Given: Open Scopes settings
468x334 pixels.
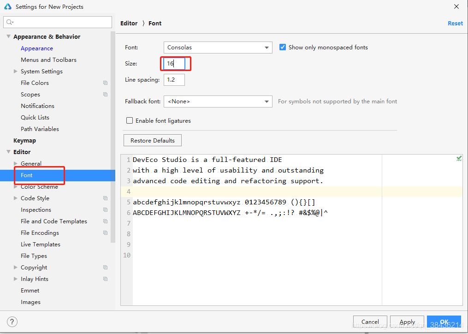Looking at the screenshot, I should [x=30, y=95].
